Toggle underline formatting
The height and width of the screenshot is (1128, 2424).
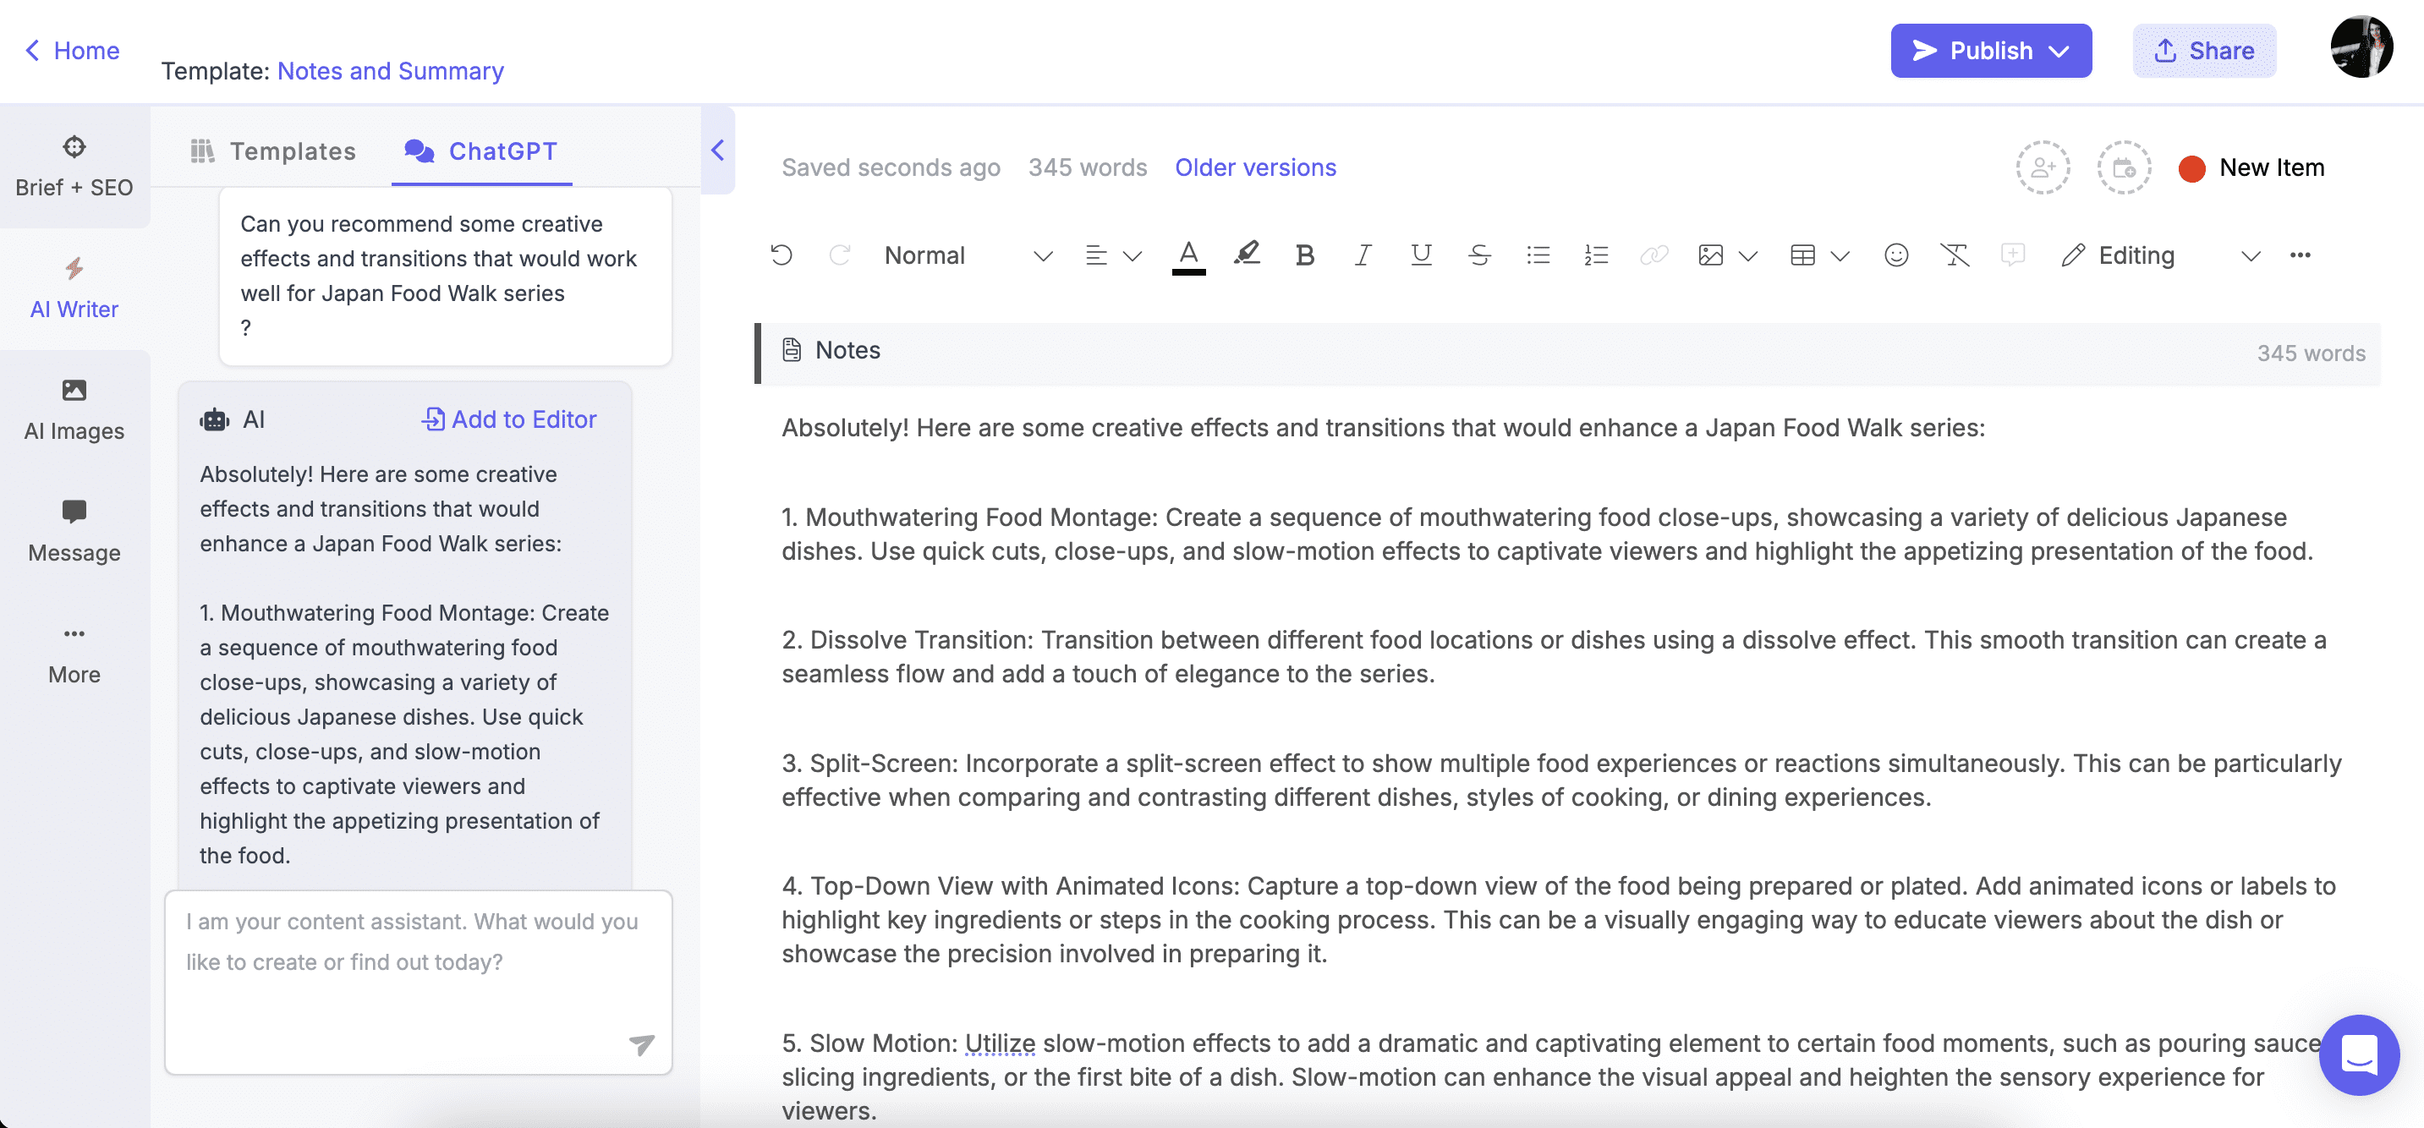click(x=1421, y=255)
